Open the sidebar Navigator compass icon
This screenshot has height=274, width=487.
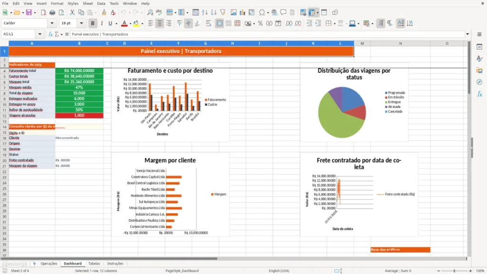point(479,82)
